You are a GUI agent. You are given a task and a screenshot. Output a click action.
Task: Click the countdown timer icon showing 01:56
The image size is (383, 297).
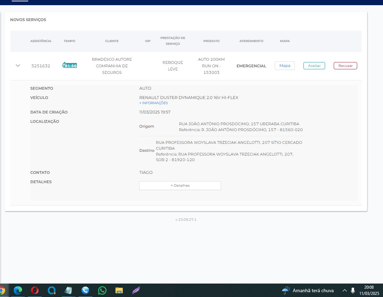tap(70, 66)
